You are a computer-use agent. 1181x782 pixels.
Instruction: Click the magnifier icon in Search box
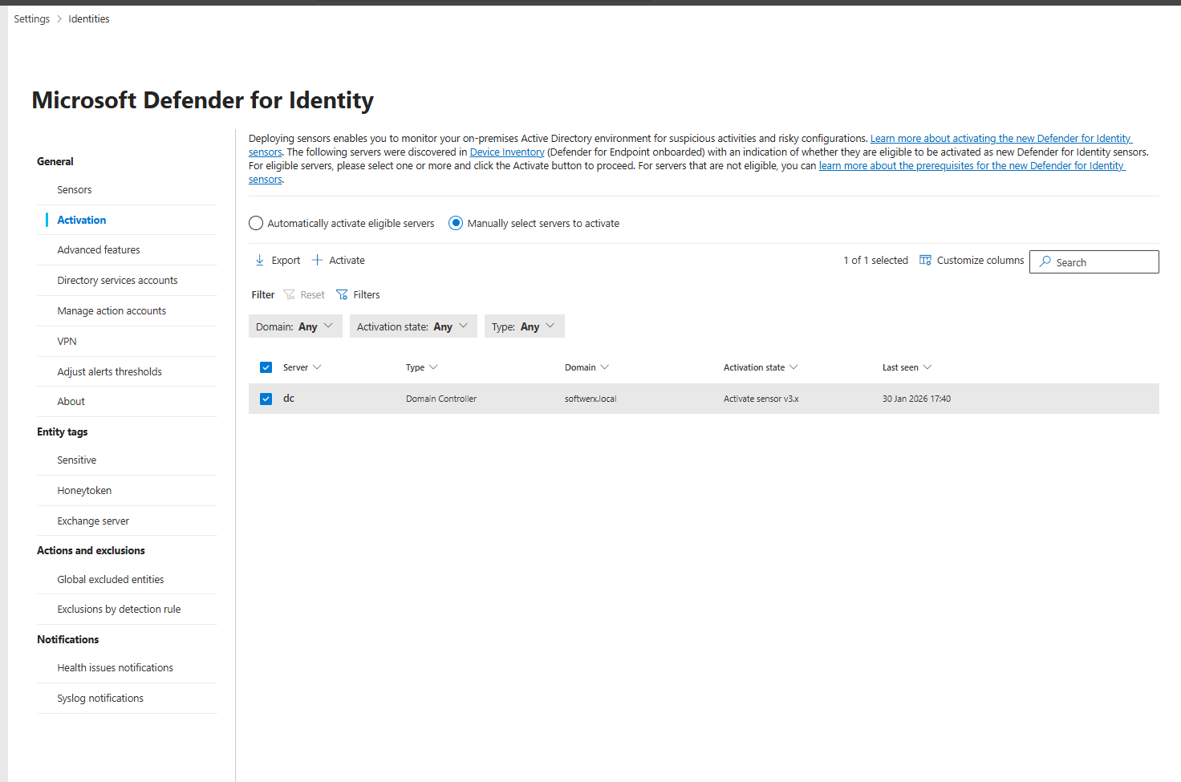(1045, 262)
